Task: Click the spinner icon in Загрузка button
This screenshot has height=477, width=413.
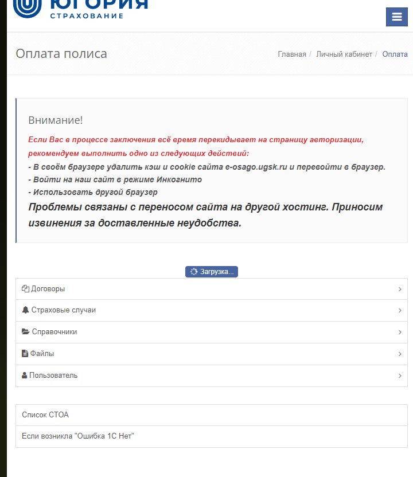Action: (x=194, y=272)
